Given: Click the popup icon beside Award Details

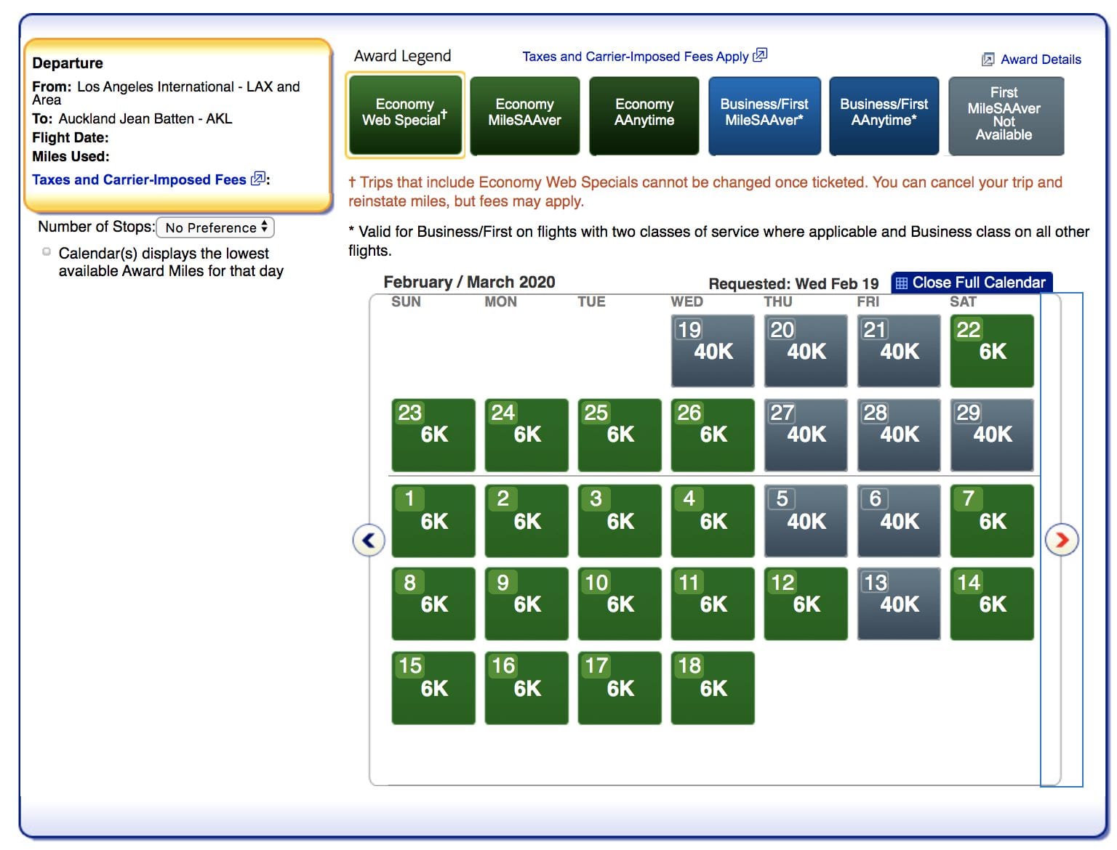Looking at the screenshot, I should tap(988, 59).
